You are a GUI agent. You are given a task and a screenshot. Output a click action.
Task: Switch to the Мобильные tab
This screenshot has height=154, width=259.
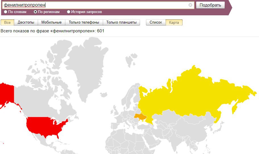tap(51, 22)
